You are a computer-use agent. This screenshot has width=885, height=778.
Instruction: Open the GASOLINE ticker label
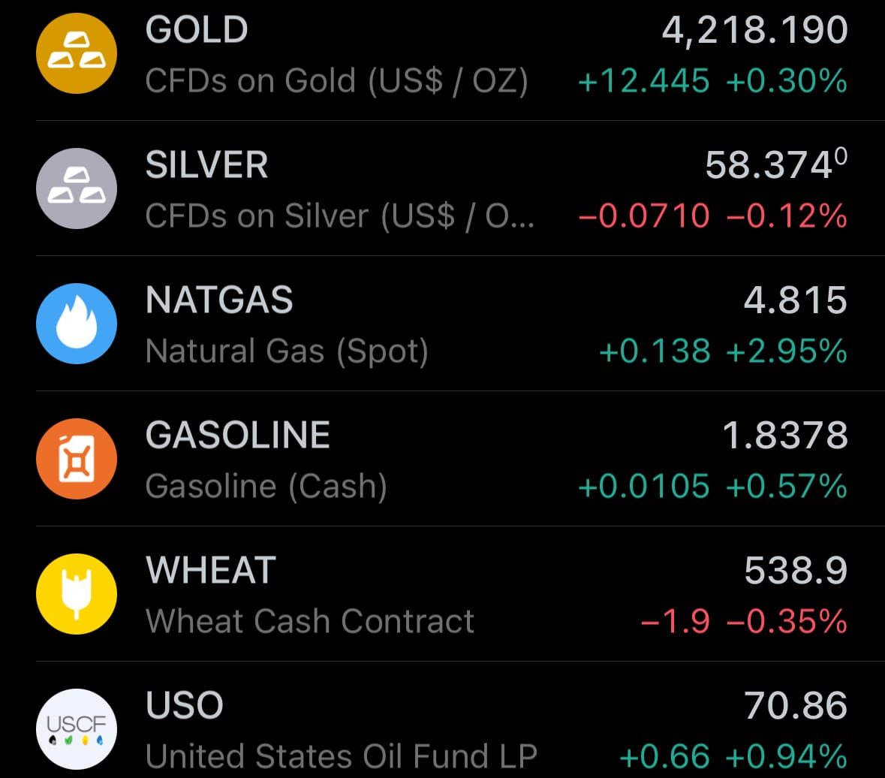238,436
